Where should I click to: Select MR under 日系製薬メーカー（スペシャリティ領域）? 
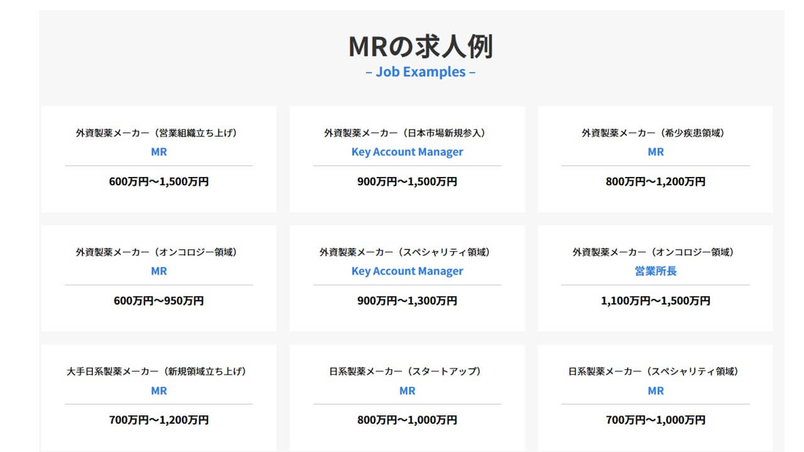point(655,390)
